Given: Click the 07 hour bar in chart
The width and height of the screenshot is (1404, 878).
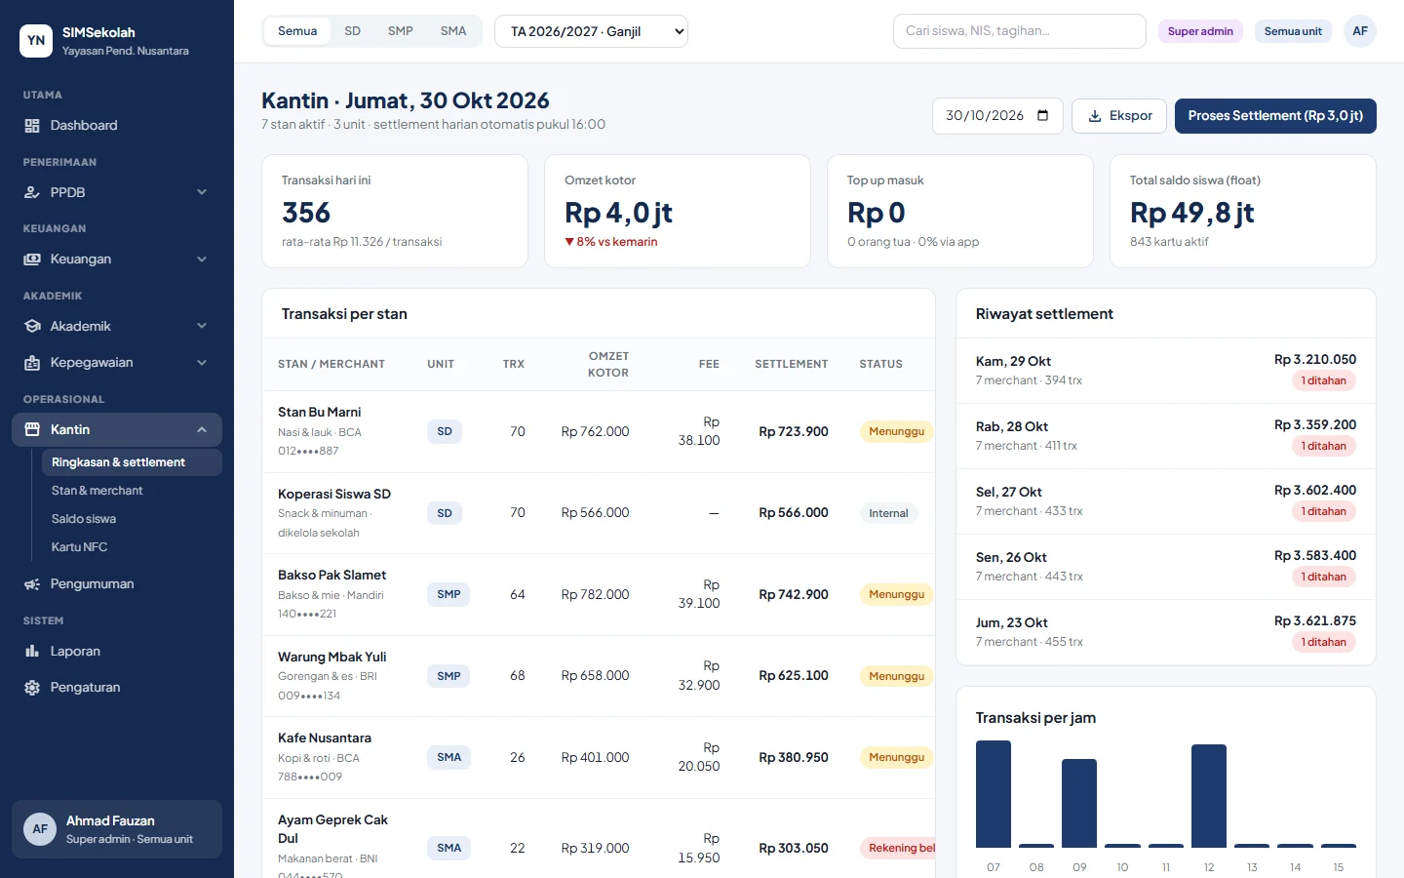Looking at the screenshot, I should pyautogui.click(x=994, y=794).
